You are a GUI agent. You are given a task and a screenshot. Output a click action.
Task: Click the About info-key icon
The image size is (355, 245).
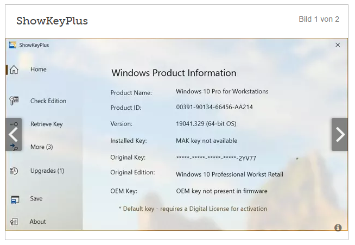14,222
